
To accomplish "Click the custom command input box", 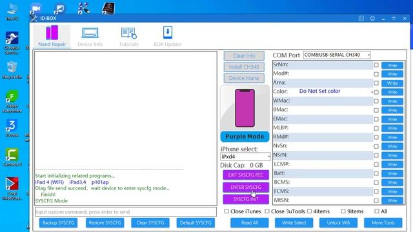I will 126,212.
